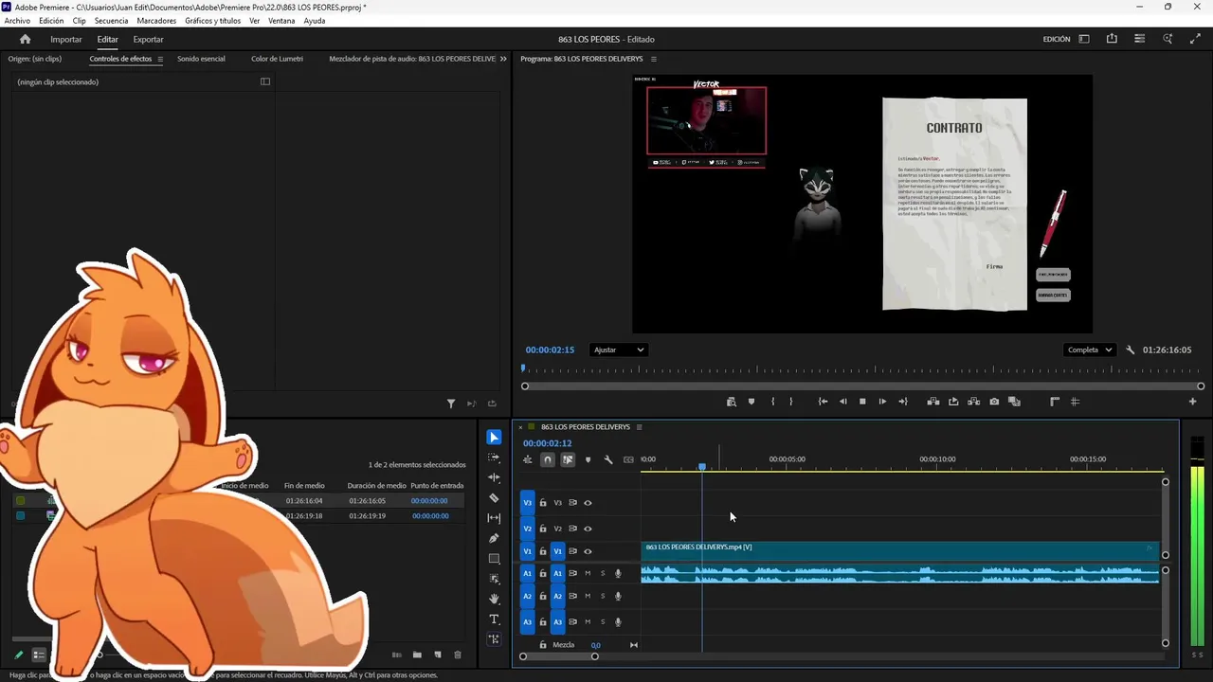Toggle V1 track output eye
The width and height of the screenshot is (1213, 682).
tap(588, 551)
